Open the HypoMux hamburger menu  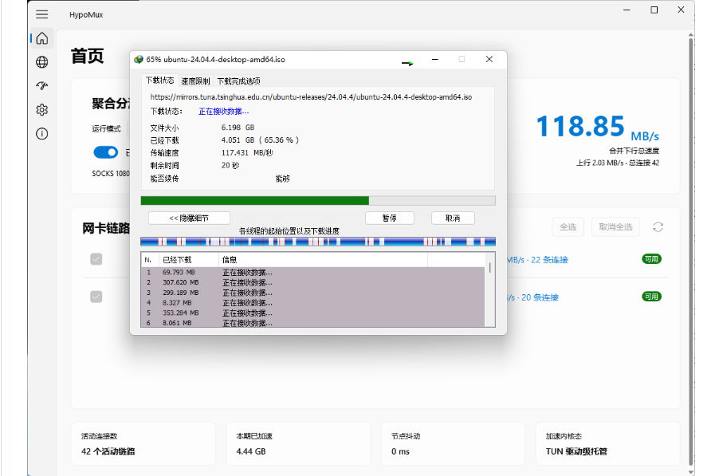[x=41, y=14]
